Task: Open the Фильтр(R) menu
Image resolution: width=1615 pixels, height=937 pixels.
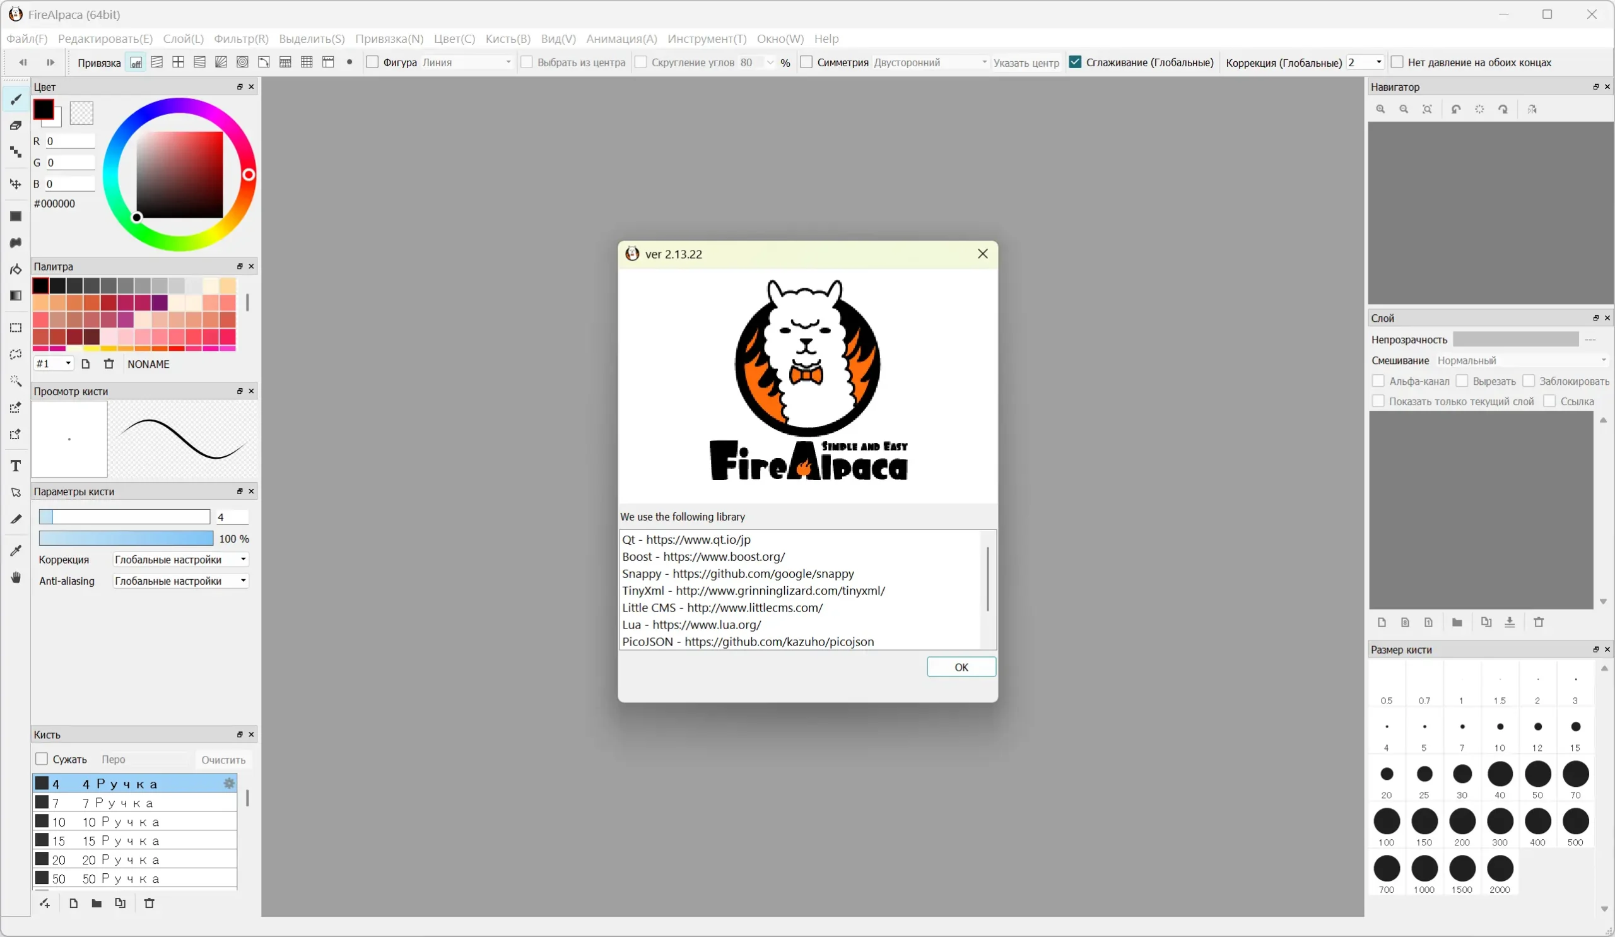Action: [x=241, y=38]
